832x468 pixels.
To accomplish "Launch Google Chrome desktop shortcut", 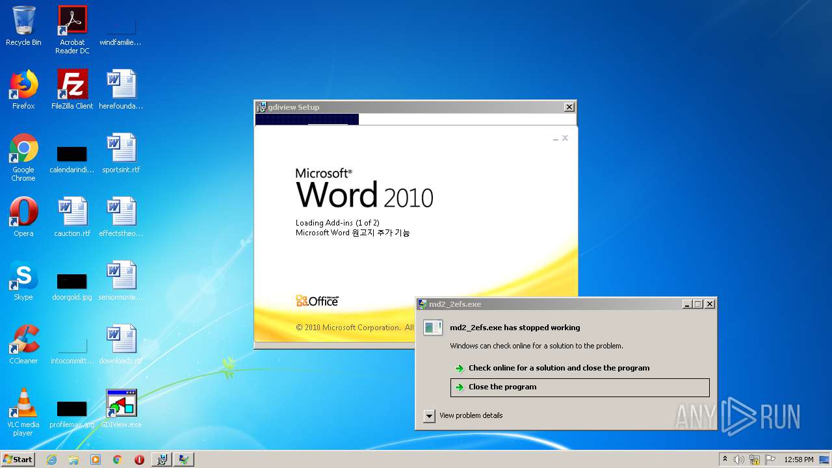I will point(23,157).
